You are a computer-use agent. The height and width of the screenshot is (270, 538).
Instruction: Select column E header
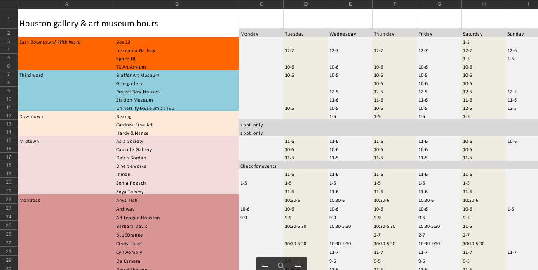(350, 4)
